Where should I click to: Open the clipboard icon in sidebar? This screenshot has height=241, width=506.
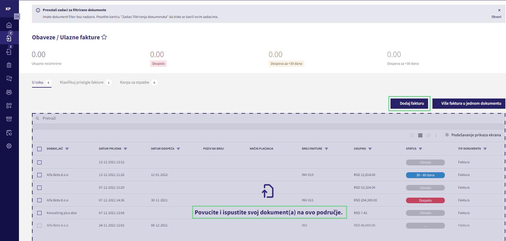pos(9,65)
